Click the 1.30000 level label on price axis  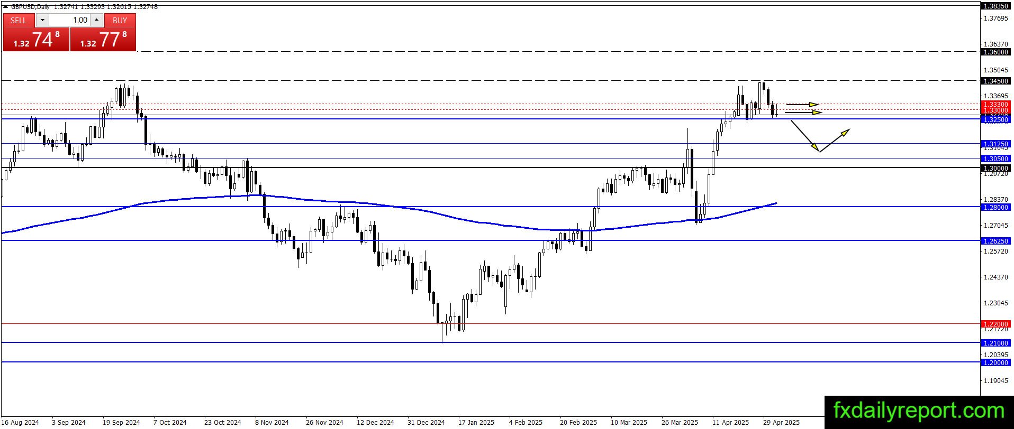coord(995,168)
